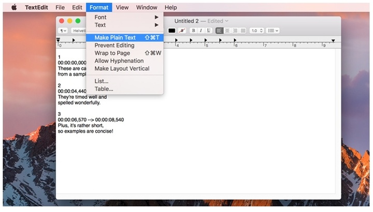
Task: Click the line "so examples are concise!"
Action: pos(85,131)
